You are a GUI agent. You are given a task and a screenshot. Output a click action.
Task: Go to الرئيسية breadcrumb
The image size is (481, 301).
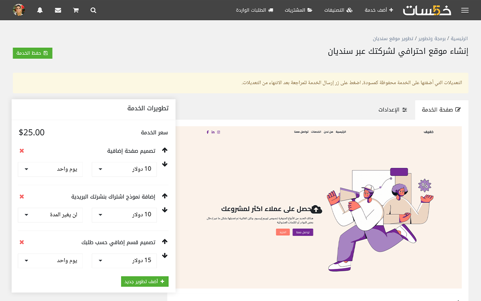pyautogui.click(x=459, y=39)
